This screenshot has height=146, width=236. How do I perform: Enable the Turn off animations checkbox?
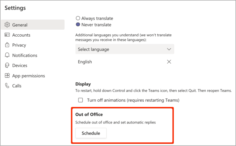click(81, 100)
